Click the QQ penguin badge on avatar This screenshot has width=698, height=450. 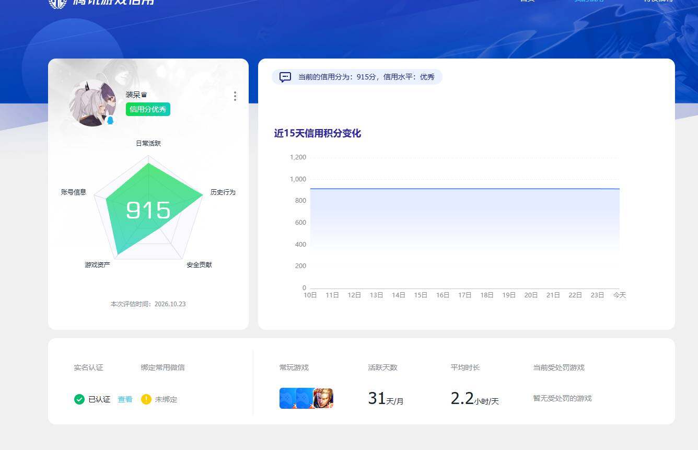point(110,120)
